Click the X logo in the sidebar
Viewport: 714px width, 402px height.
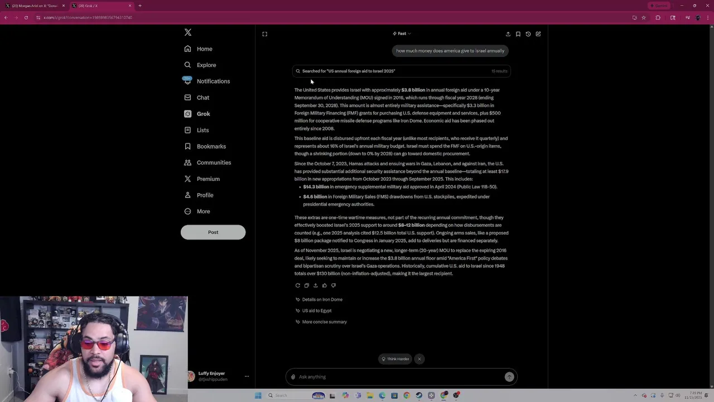point(188,32)
